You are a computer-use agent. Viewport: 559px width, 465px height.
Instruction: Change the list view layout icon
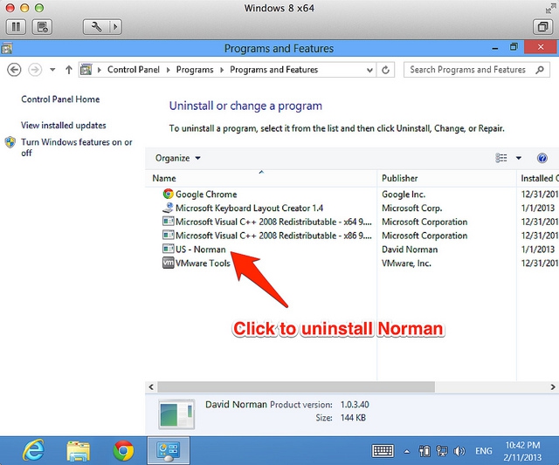pyautogui.click(x=501, y=158)
